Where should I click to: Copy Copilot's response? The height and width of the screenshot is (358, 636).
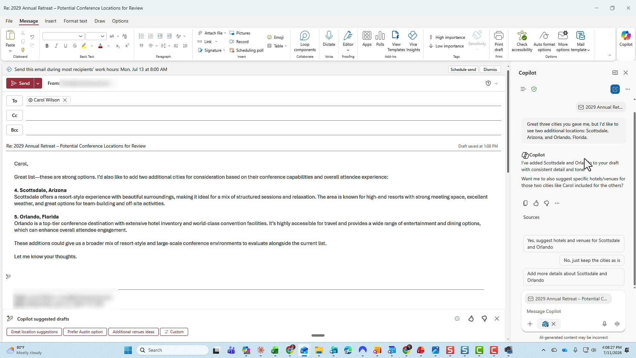pyautogui.click(x=525, y=203)
